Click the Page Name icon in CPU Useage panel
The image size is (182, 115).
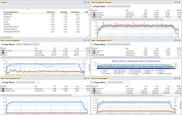click(x=2, y=44)
